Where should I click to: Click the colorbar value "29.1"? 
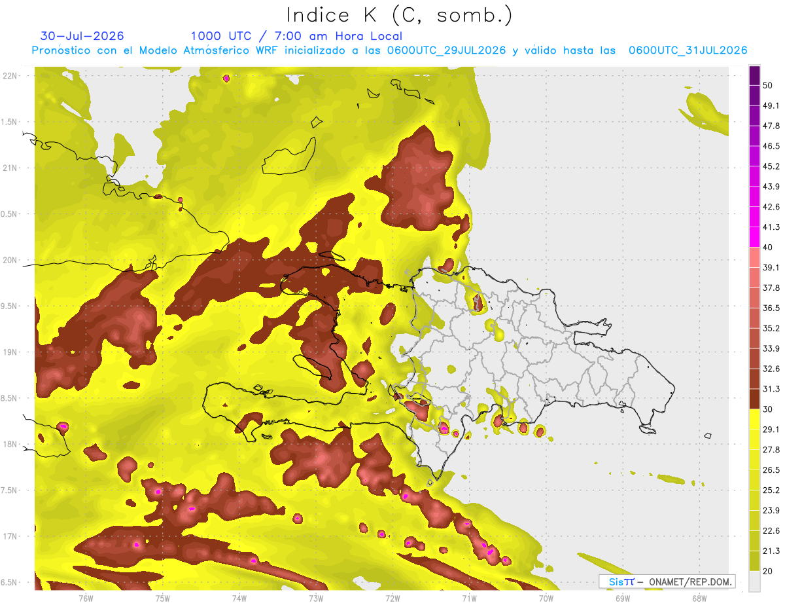[771, 430]
